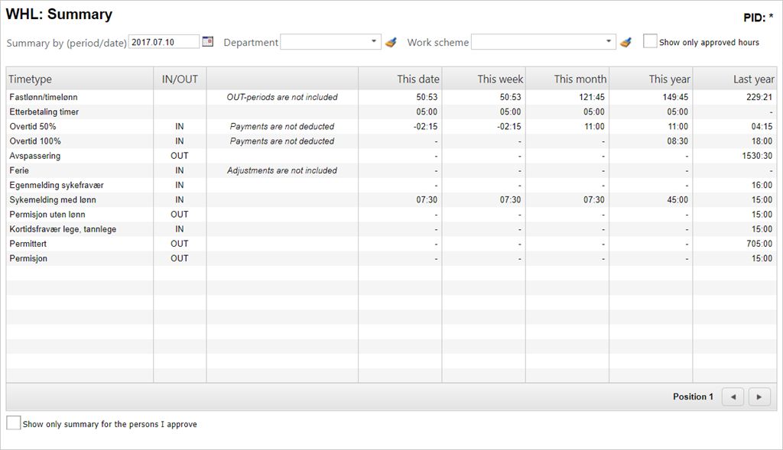Tick Show only summary for persons I approve
This screenshot has height=450, width=783.
[x=14, y=423]
